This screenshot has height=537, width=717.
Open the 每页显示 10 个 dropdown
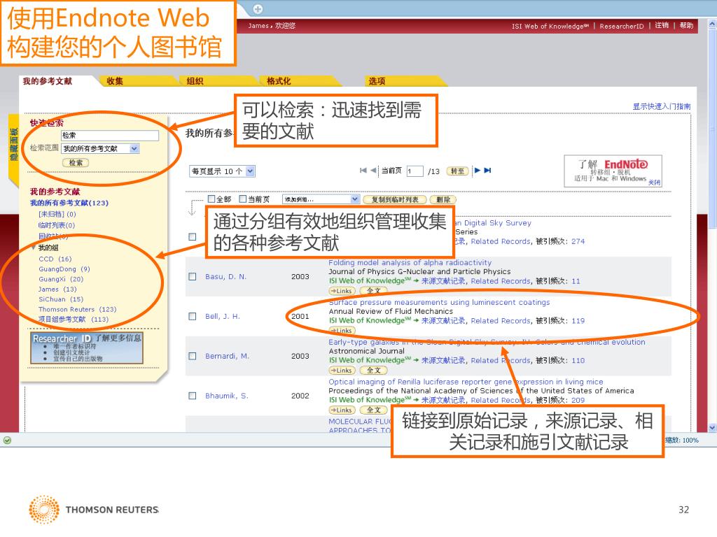[x=222, y=171]
